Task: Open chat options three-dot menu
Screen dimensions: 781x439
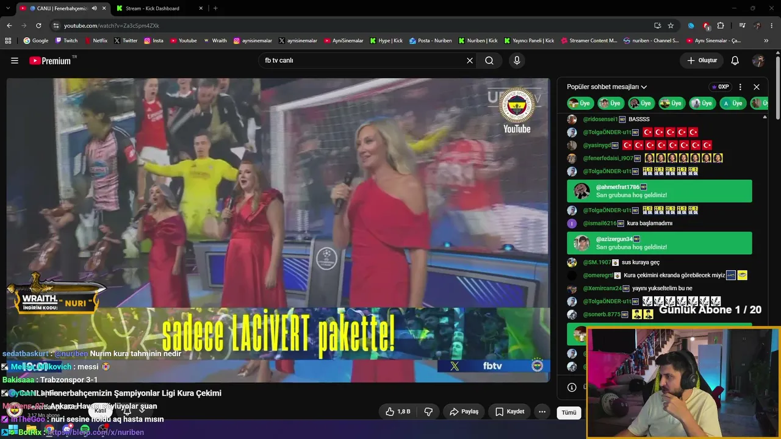Action: coord(740,87)
